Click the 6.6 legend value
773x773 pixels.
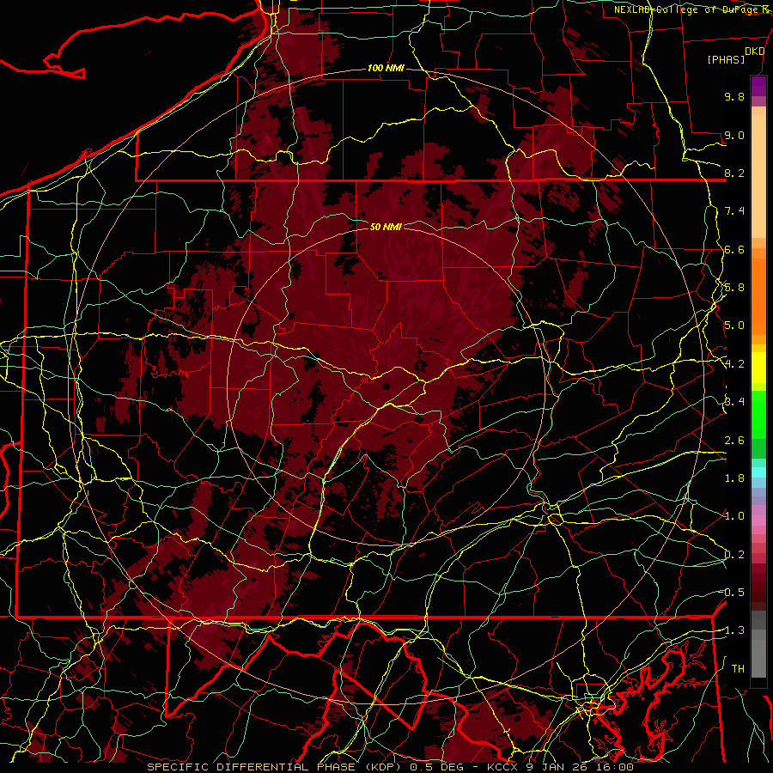tap(734, 249)
